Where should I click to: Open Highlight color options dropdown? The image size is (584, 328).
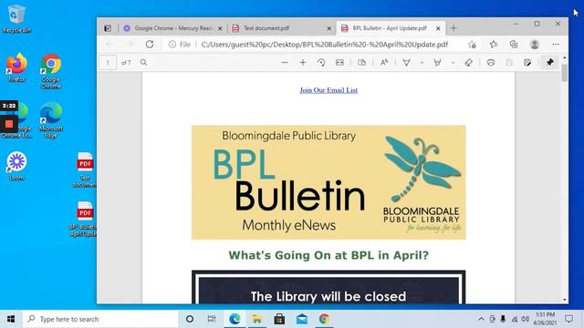(x=453, y=63)
